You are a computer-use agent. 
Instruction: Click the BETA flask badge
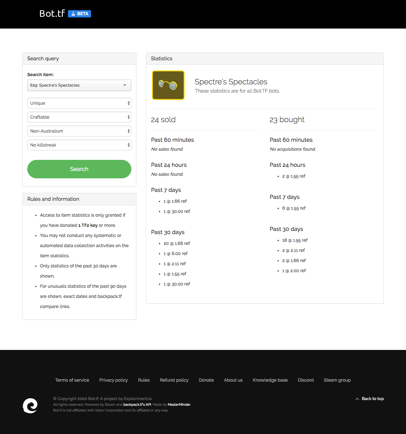(x=79, y=14)
